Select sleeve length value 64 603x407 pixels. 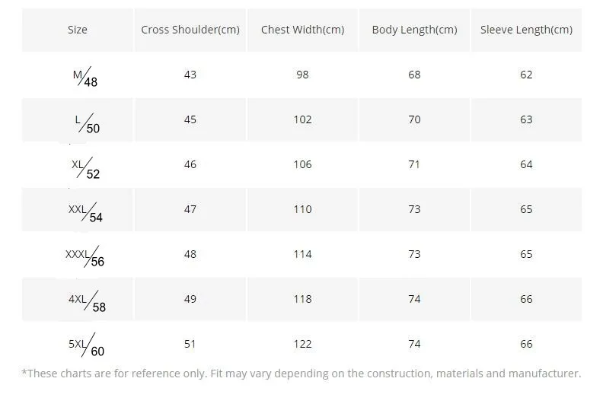tap(526, 164)
